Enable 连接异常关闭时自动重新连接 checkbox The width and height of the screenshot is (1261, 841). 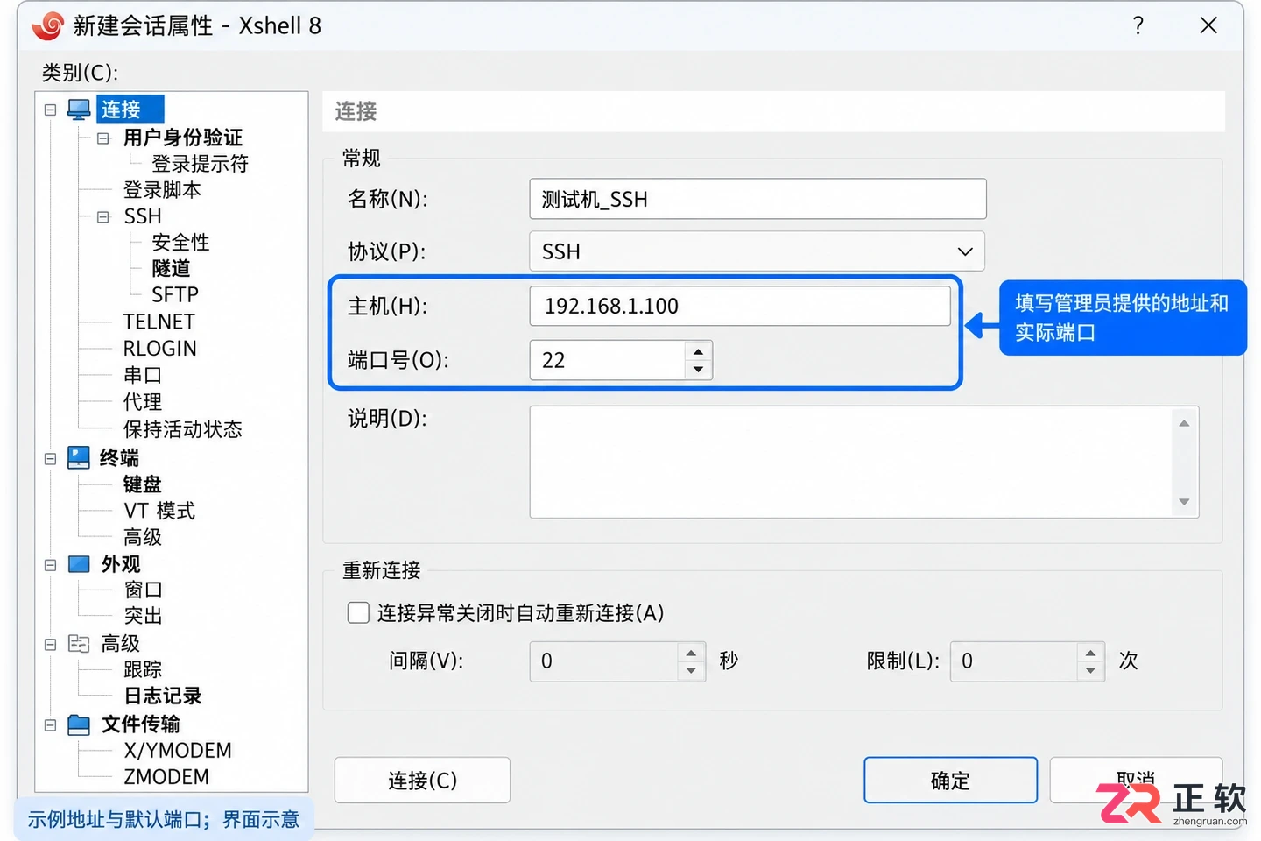pos(358,612)
